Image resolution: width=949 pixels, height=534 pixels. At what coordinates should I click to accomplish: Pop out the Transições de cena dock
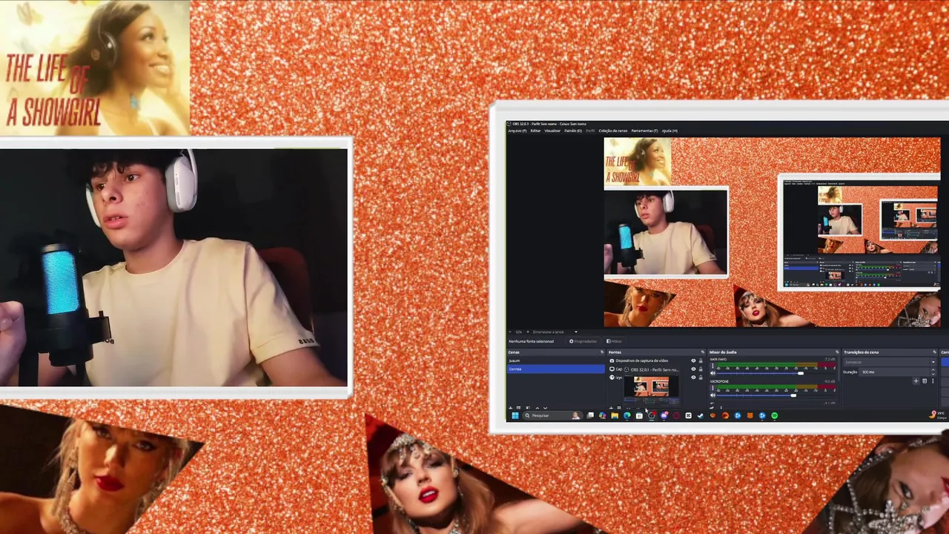pyautogui.click(x=935, y=352)
